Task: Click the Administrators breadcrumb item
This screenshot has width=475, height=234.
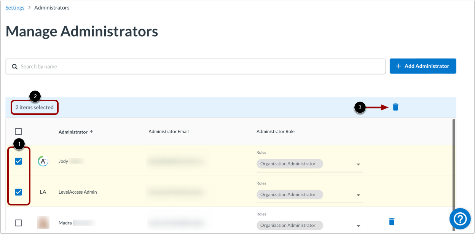Action: pos(52,7)
